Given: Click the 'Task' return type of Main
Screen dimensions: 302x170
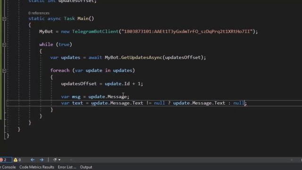Looking at the screenshot, I should 69,18.
